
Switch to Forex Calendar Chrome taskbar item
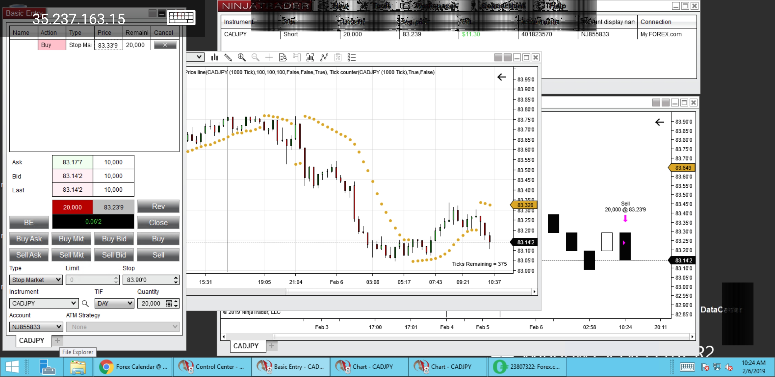coord(134,367)
